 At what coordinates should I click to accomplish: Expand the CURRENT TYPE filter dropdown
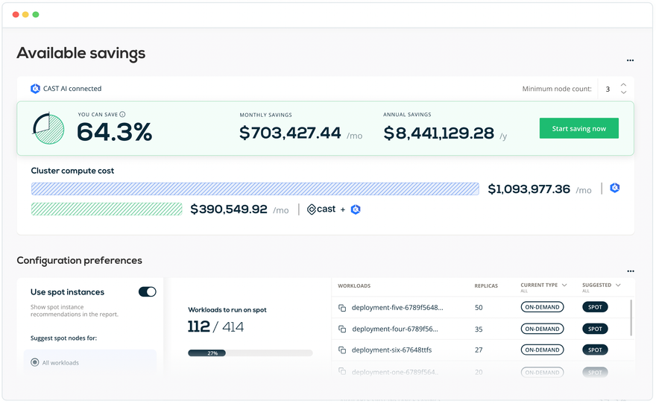click(x=564, y=285)
